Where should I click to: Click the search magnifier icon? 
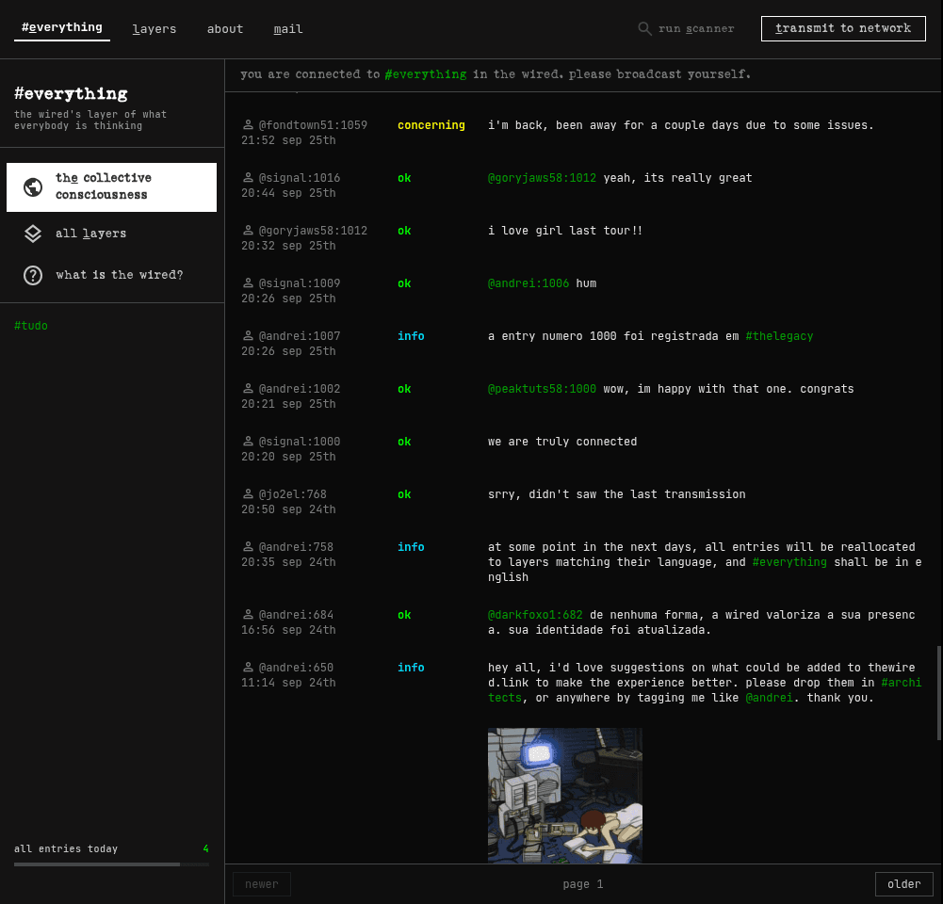pos(644,28)
